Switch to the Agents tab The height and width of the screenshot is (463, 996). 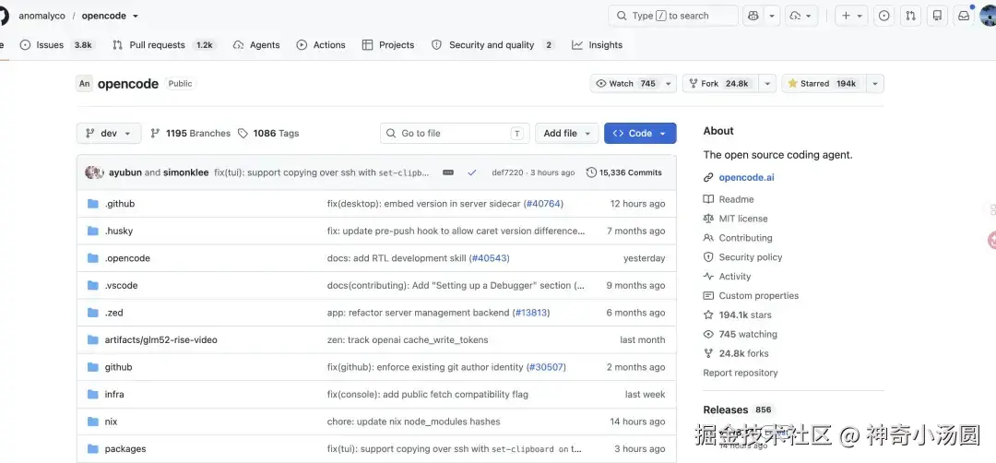(x=256, y=45)
